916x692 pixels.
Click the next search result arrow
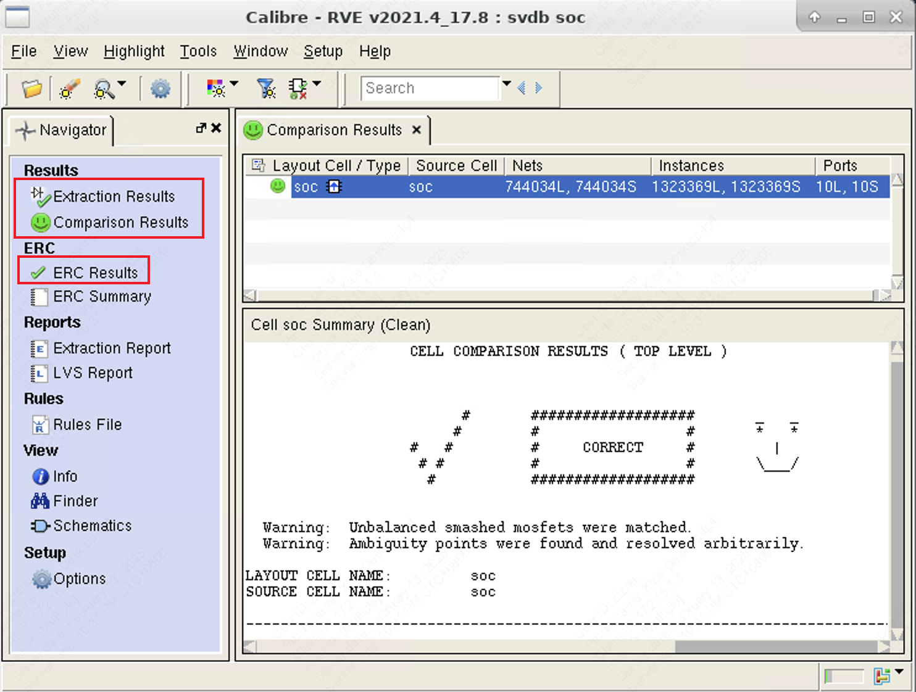coord(539,88)
